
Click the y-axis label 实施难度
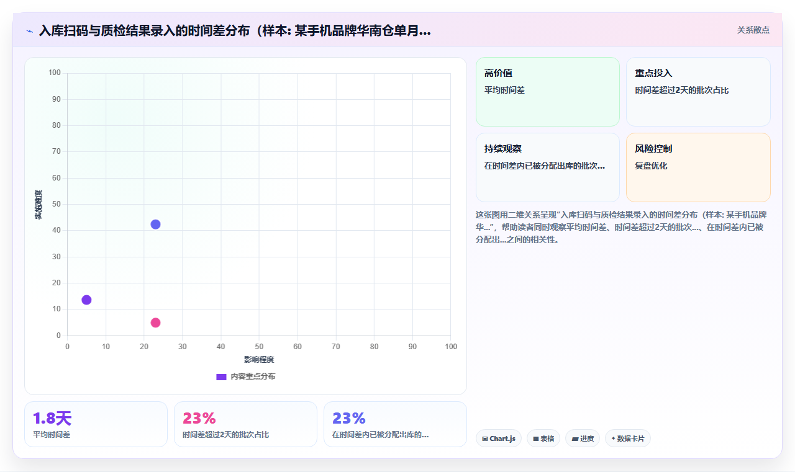(x=39, y=205)
